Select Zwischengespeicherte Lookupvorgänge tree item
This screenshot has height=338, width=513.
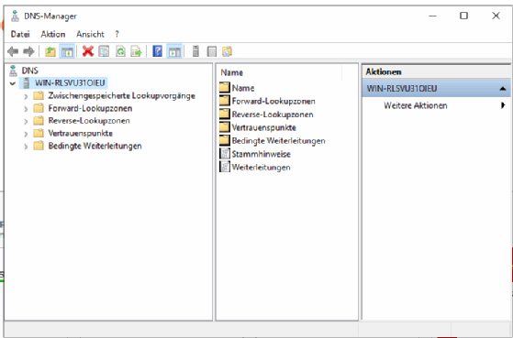coord(122,95)
